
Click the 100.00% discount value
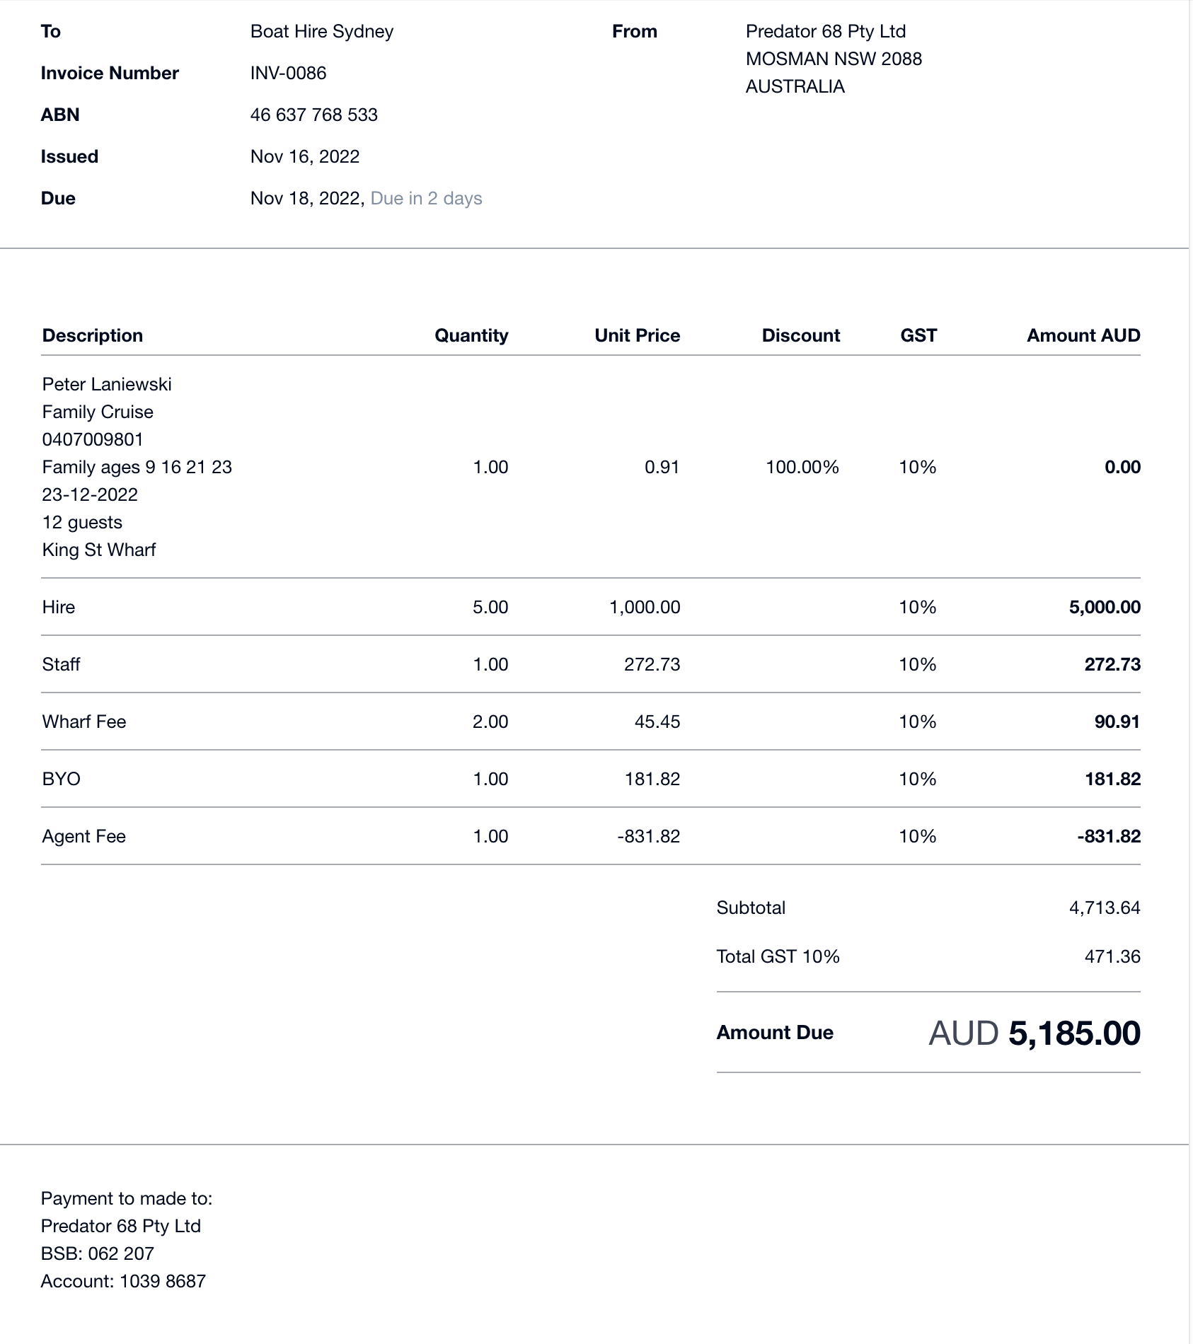pos(802,467)
